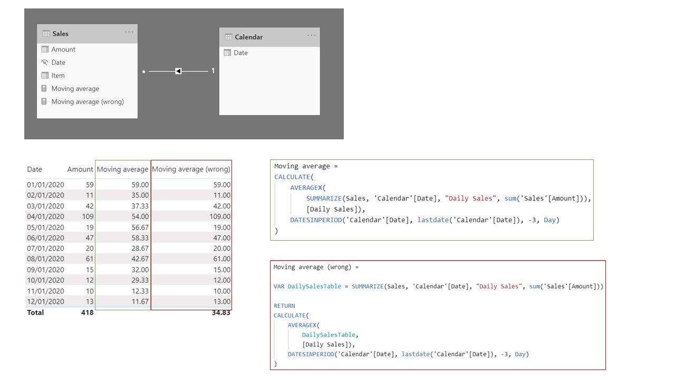This screenshot has height=380, width=675.
Task: Click the VAR DailySalesTable line
Action: [x=438, y=286]
